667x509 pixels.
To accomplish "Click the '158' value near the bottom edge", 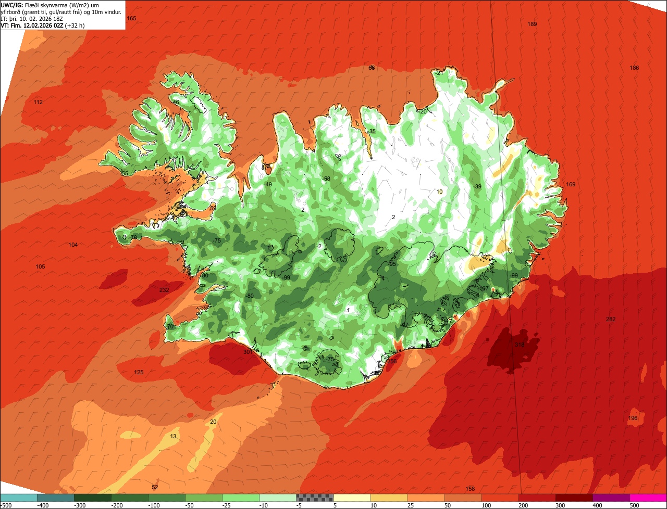I will [470, 489].
